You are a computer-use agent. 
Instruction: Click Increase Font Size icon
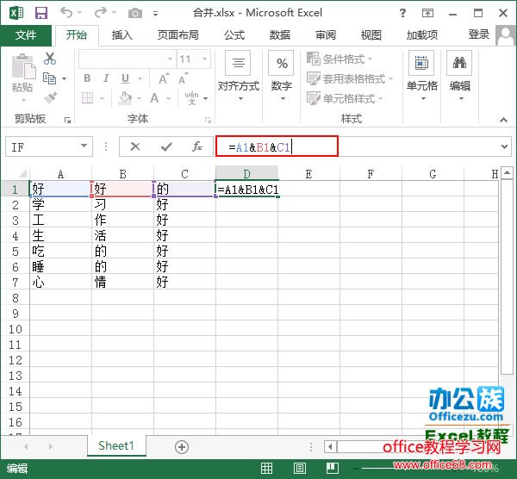[x=164, y=78]
